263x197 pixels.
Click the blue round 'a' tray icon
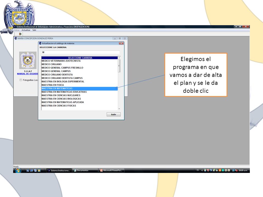click(x=211, y=170)
